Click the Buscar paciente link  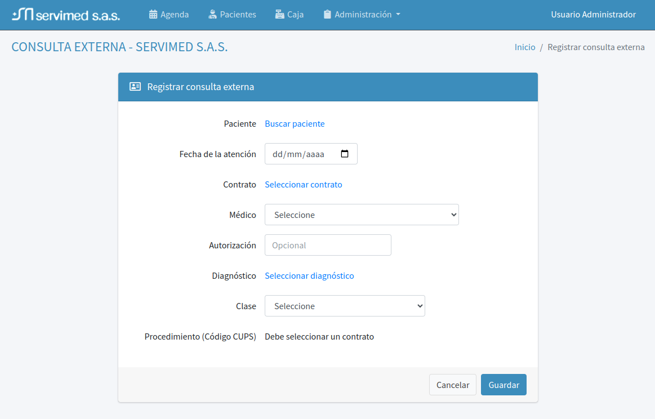pos(295,124)
